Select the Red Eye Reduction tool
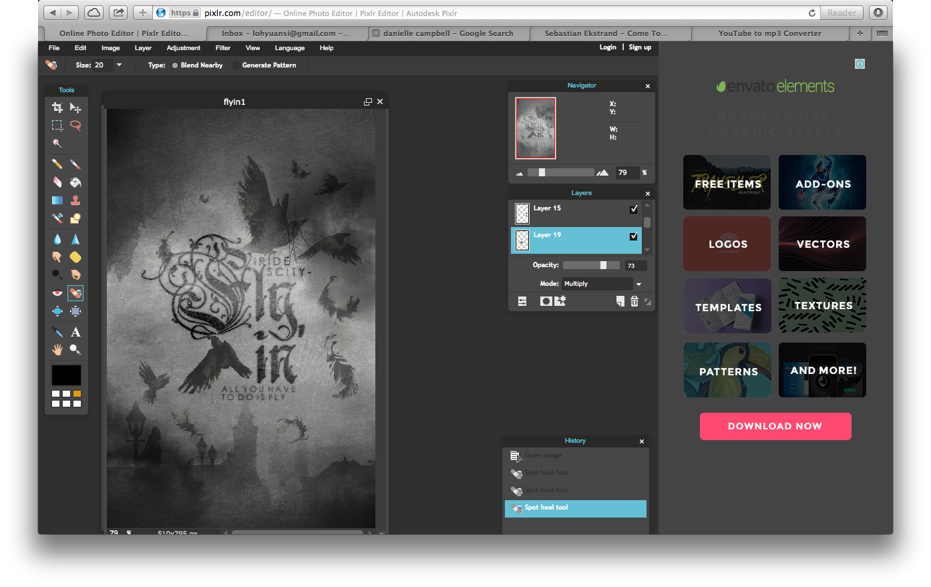 [57, 293]
